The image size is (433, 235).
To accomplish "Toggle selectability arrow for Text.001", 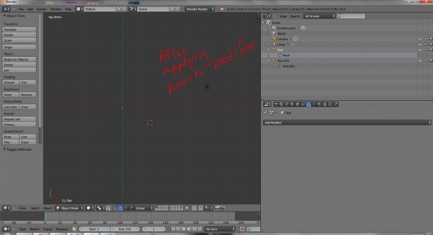I will coord(425,61).
